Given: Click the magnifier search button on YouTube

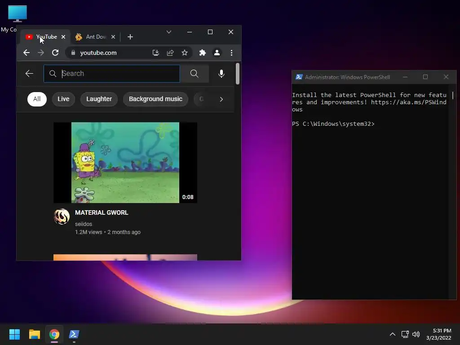Looking at the screenshot, I should pos(194,74).
